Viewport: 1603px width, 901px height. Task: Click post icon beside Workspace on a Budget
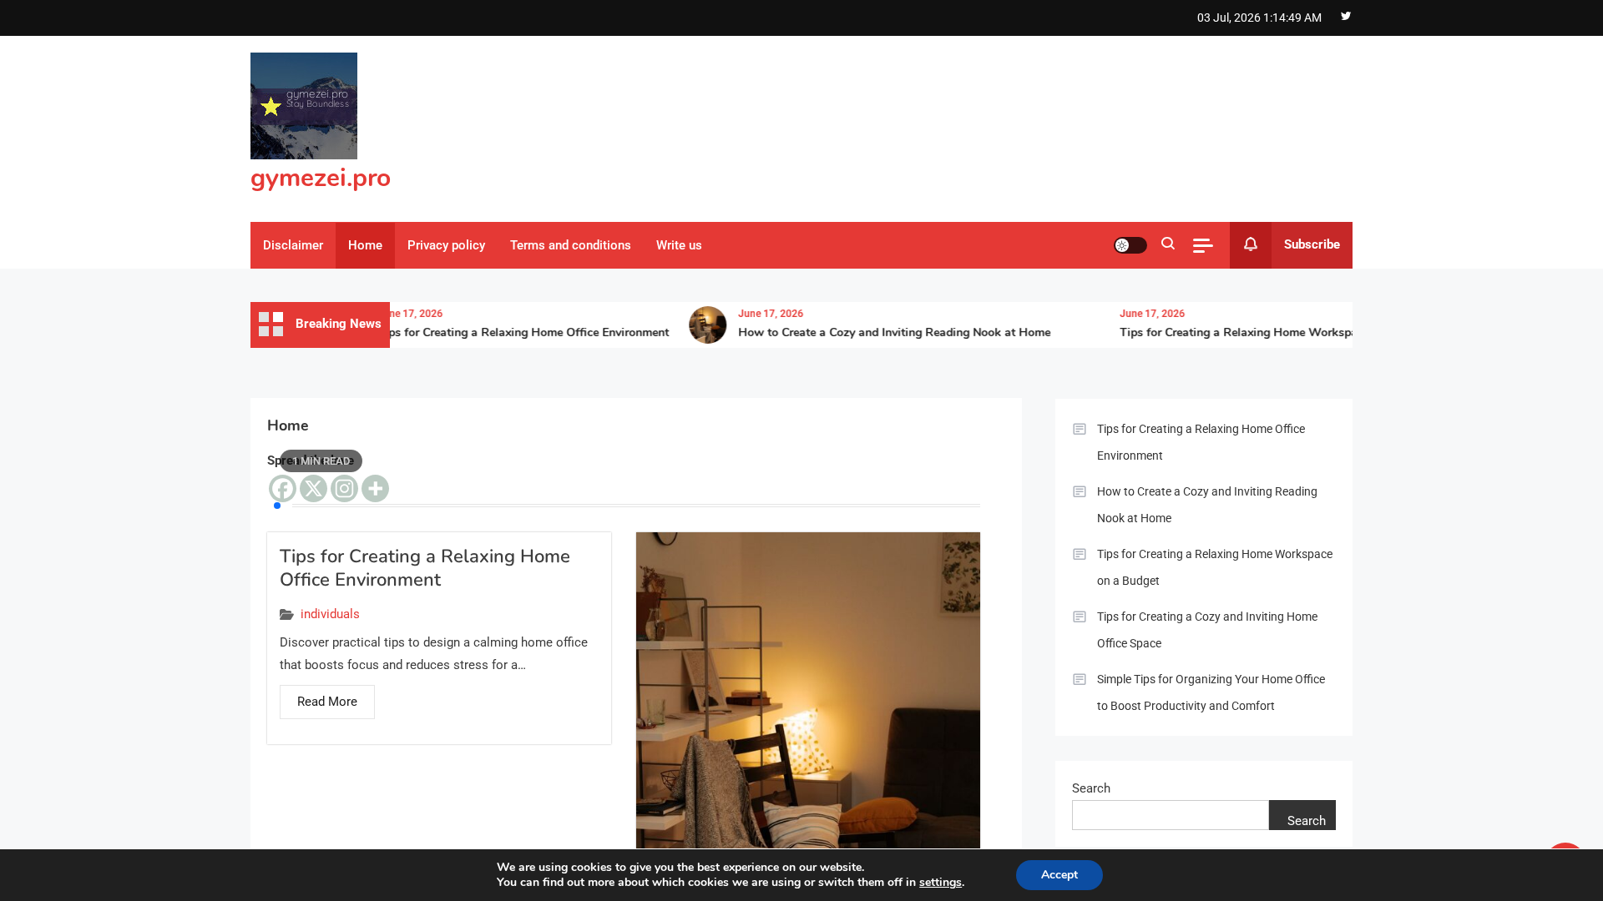pyautogui.click(x=1080, y=554)
